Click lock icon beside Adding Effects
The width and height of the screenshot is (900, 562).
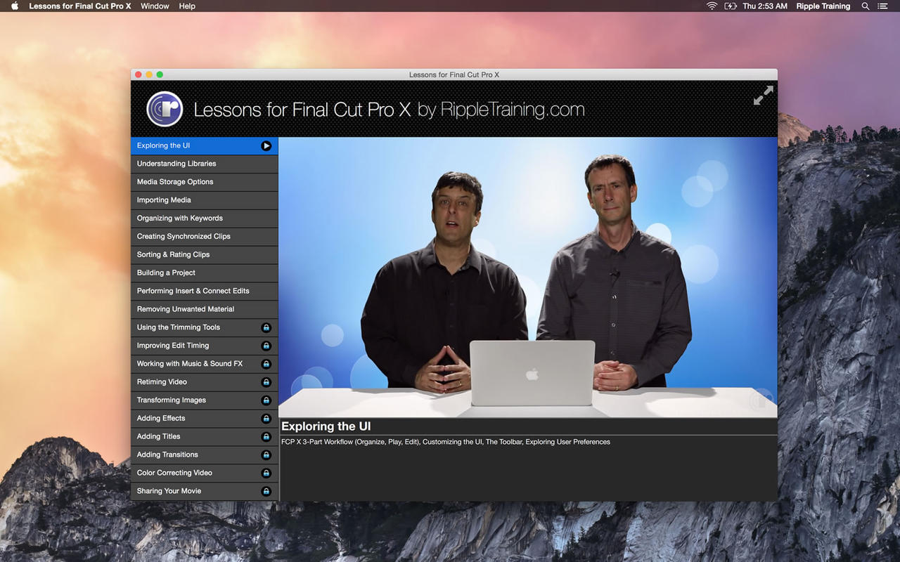266,419
